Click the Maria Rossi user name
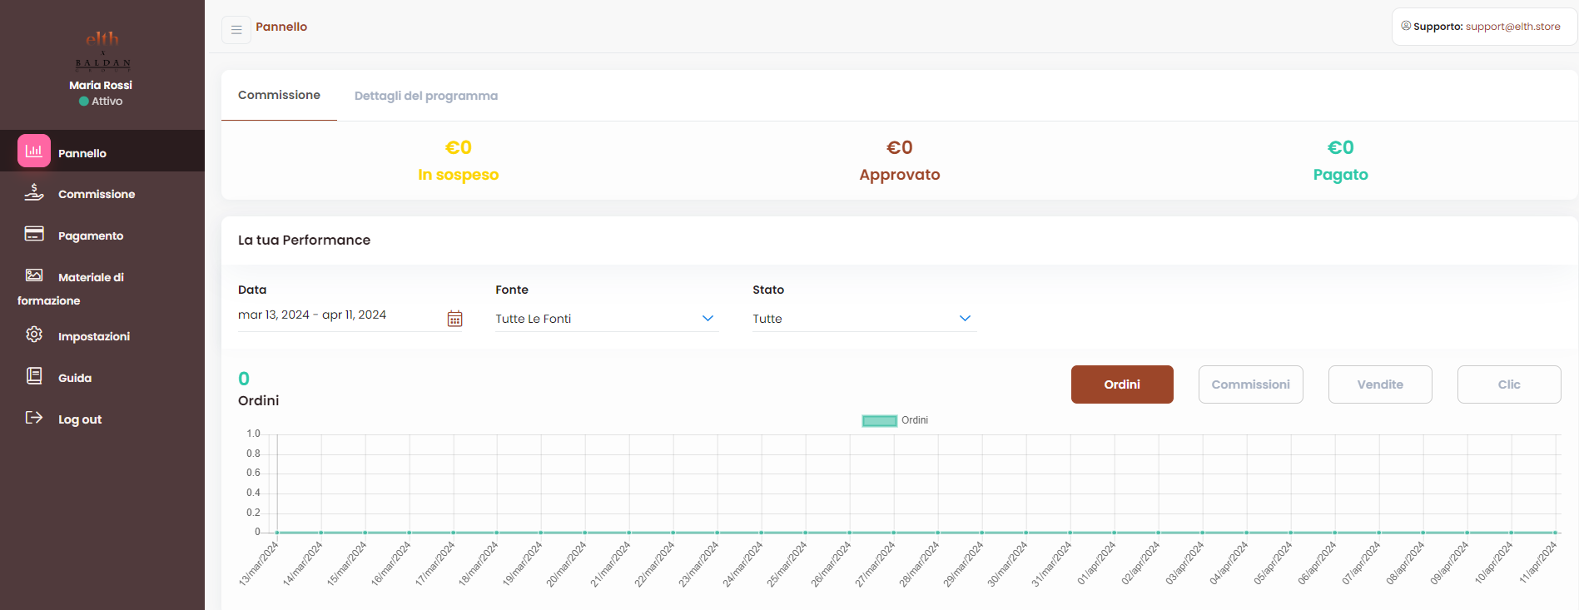 pos(101,85)
